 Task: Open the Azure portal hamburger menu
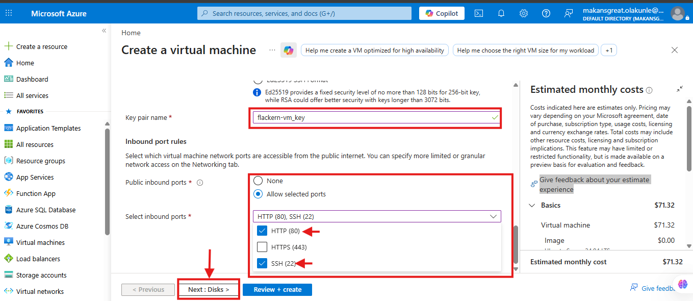[x=9, y=13]
